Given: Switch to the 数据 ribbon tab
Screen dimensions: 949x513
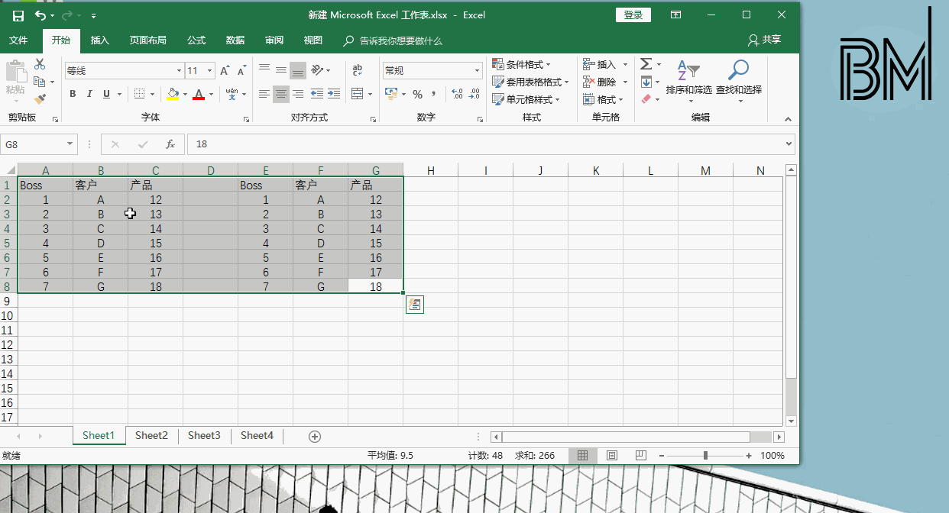Looking at the screenshot, I should (235, 40).
